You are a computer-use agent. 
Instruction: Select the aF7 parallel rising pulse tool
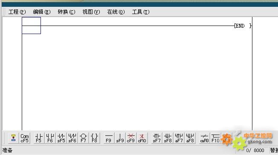tap(179, 138)
